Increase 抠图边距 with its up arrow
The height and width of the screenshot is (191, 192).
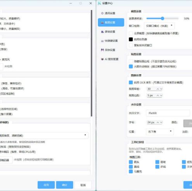[x=158, y=95]
